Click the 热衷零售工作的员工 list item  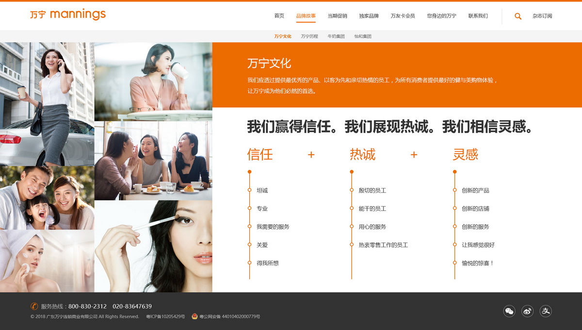[383, 245]
